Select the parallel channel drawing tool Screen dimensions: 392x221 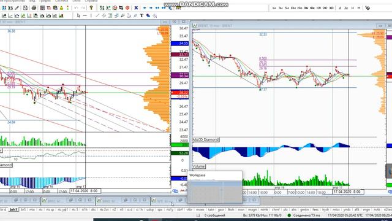(104, 16)
